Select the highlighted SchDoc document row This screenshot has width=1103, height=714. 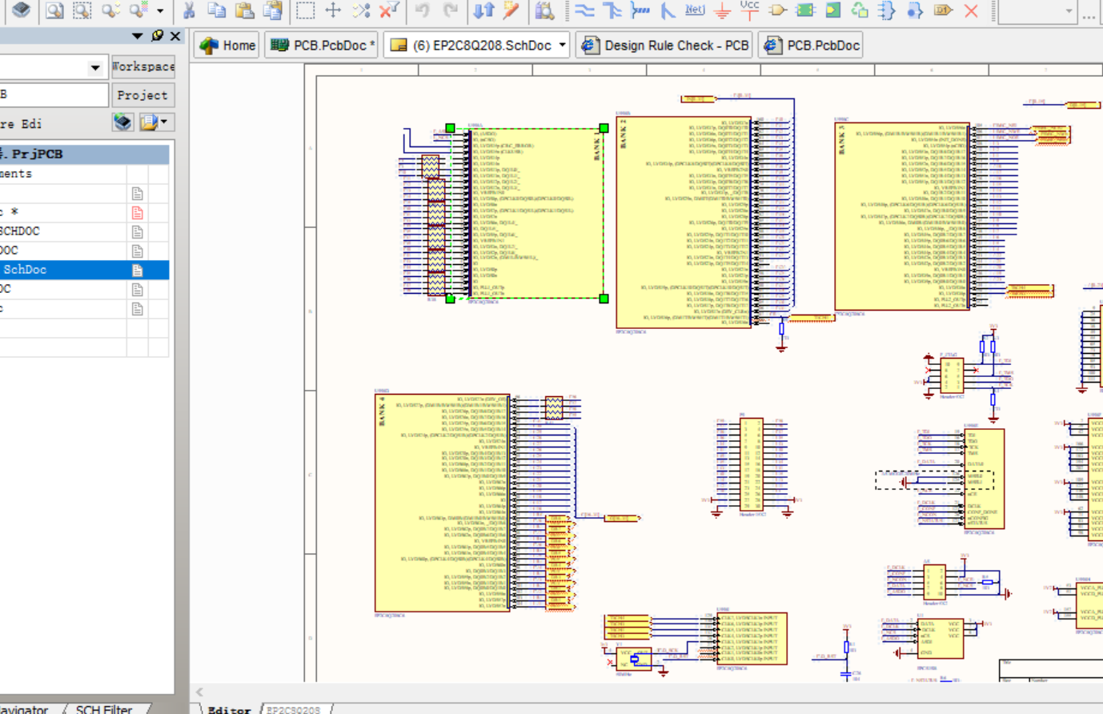click(84, 270)
